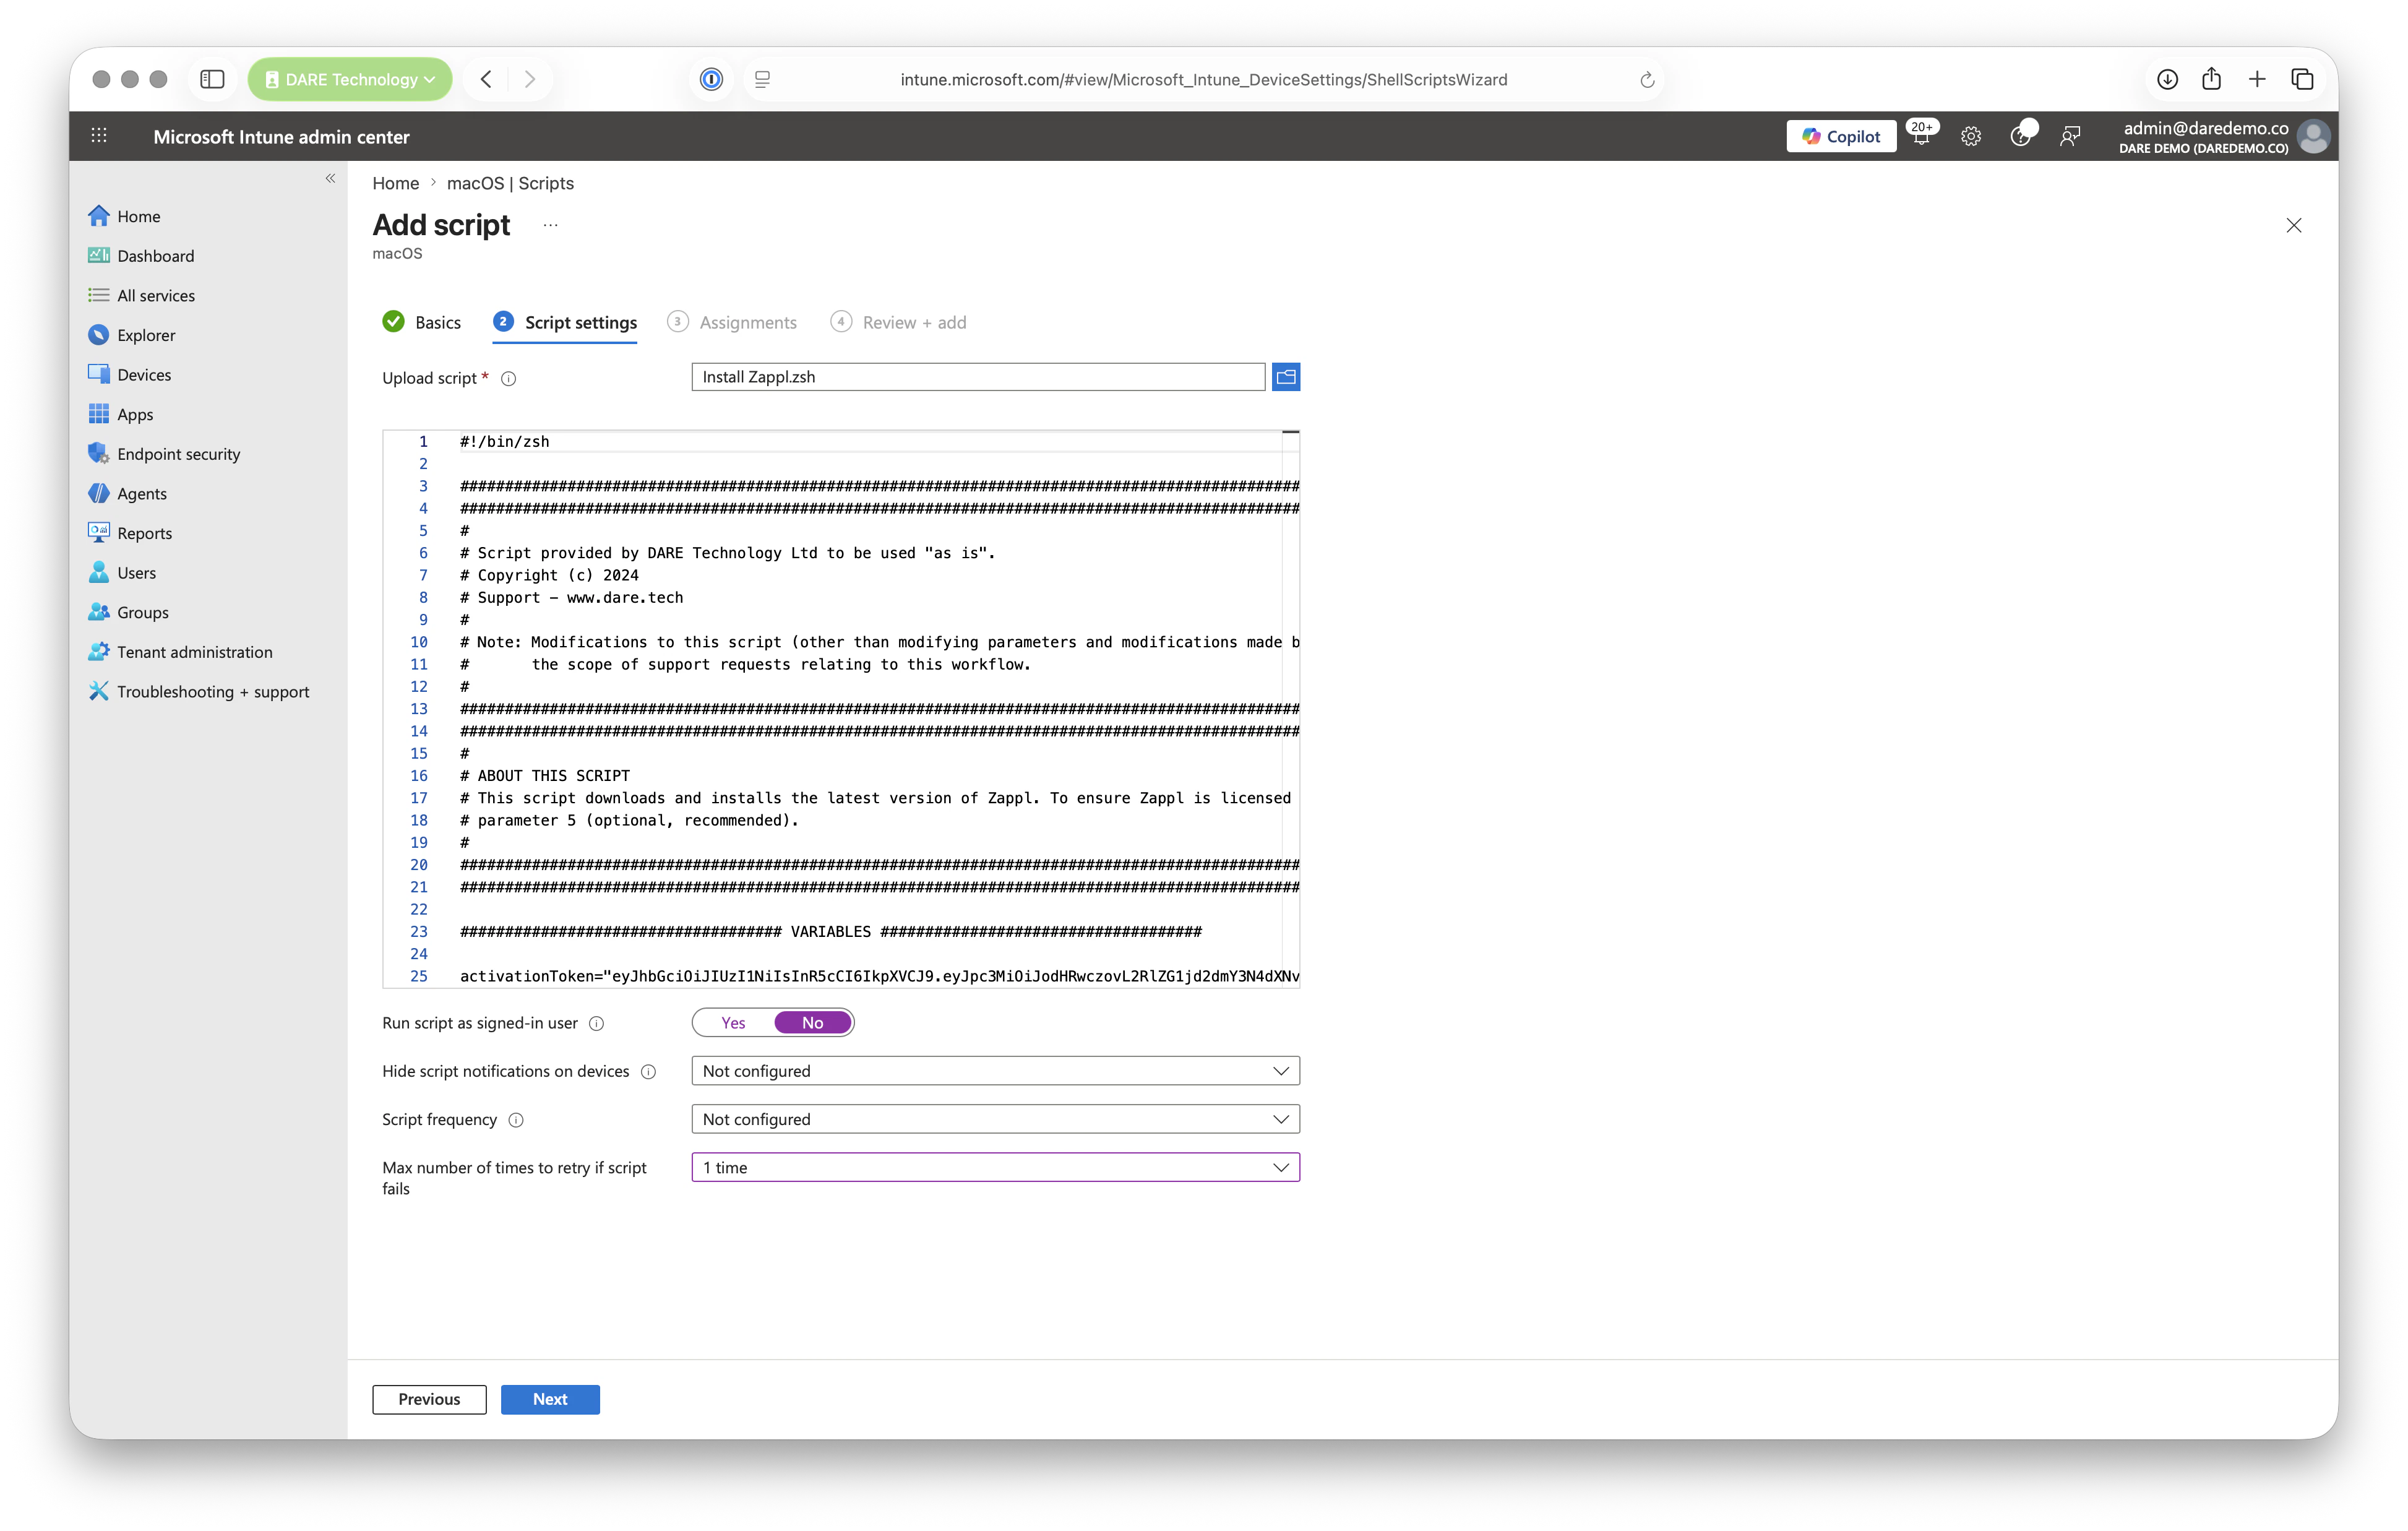Select Endpoint security from the sidebar
Screen dimensions: 2408x1531
(177, 453)
